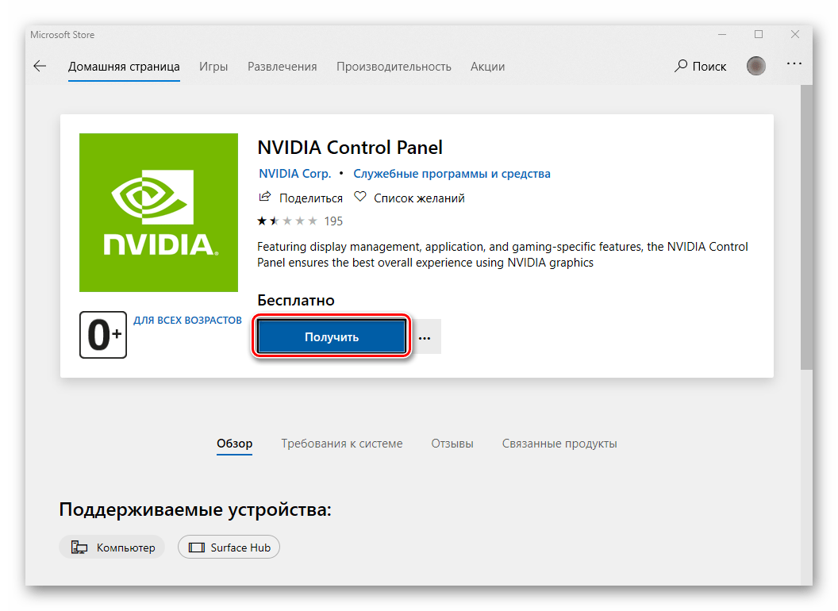Open the user profile avatar

coord(756,66)
